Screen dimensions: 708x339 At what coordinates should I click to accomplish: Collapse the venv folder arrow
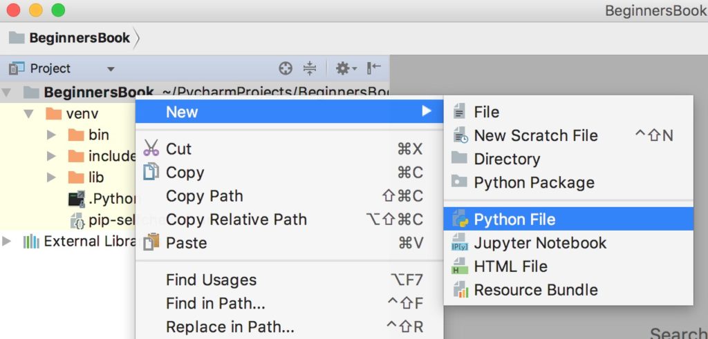click(29, 114)
